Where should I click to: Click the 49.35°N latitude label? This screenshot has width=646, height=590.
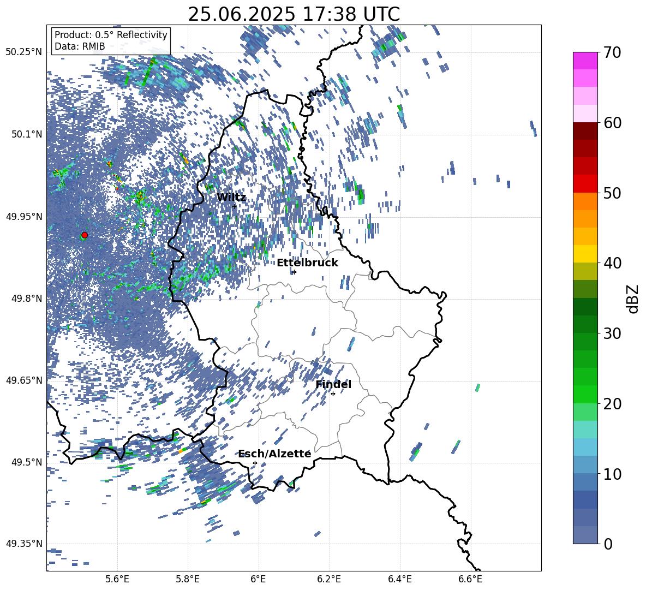(24, 544)
